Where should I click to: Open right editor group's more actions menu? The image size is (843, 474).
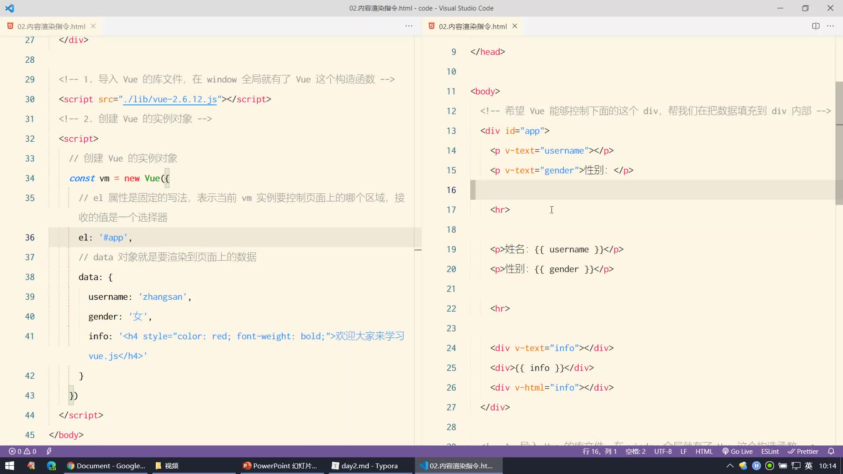coord(830,26)
